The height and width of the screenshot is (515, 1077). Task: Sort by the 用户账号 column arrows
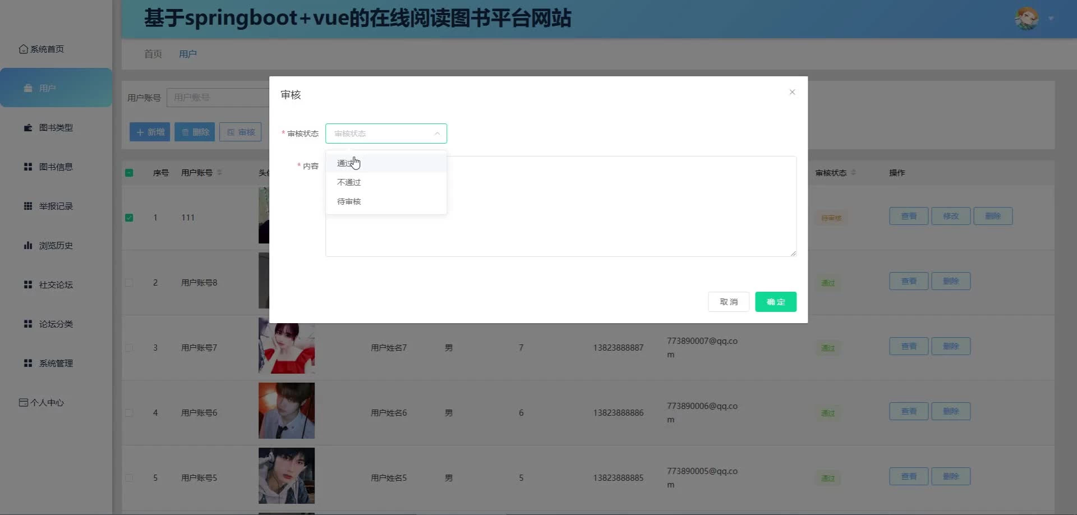219,172
